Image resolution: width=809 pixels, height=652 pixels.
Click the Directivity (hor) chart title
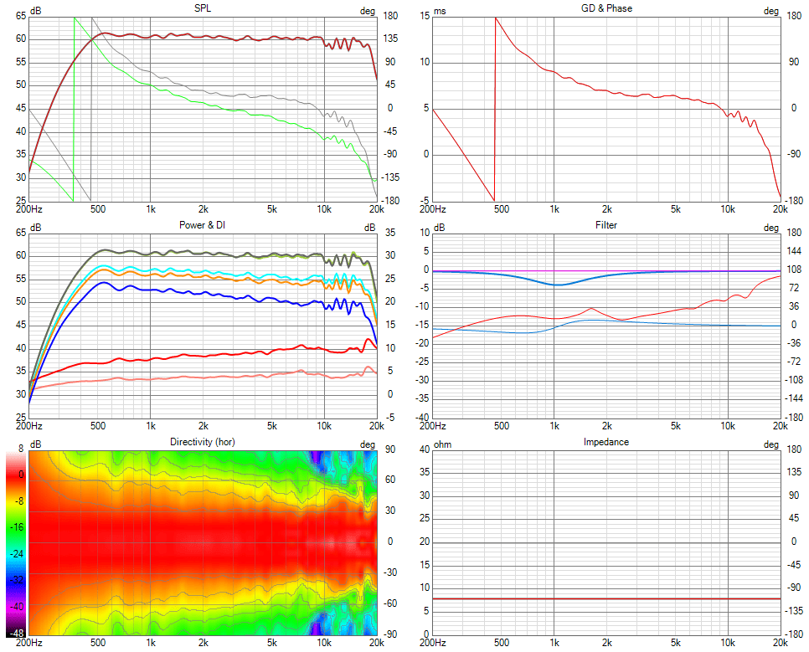tap(203, 442)
